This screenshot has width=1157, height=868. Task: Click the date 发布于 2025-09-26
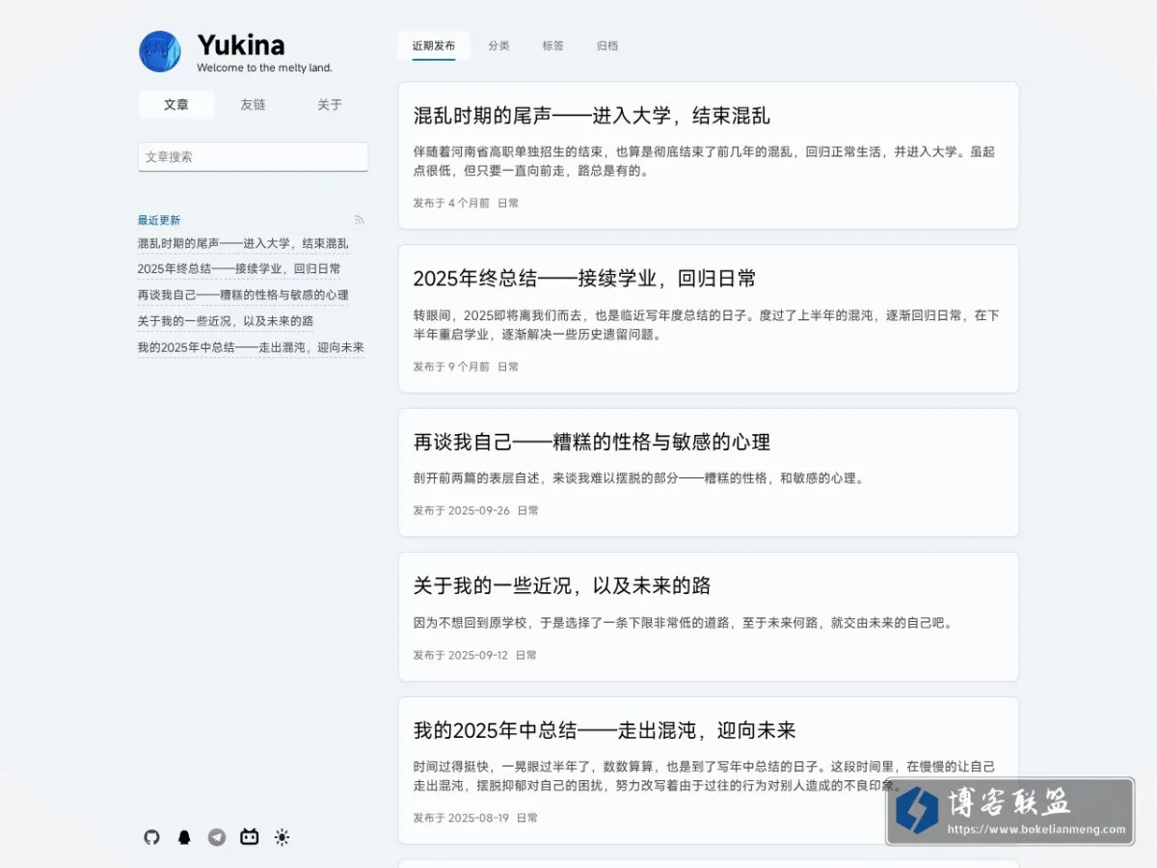click(462, 510)
